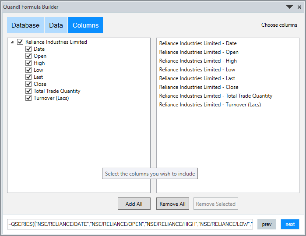Image resolution: width=306 pixels, height=236 pixels.
Task: Proceed with the next button
Action: 290,224
